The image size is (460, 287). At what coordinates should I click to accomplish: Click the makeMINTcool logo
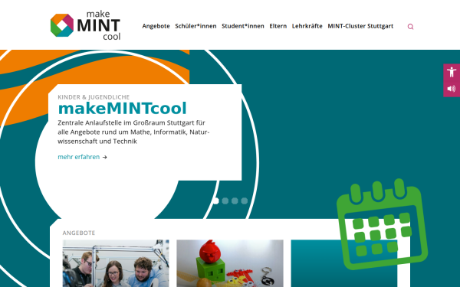click(x=85, y=25)
